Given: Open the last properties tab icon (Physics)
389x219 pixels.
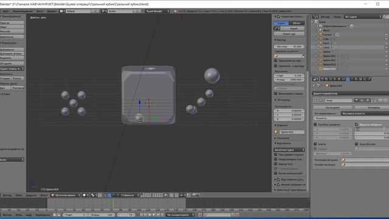Looking at the screenshot, I should [x=369, y=79].
